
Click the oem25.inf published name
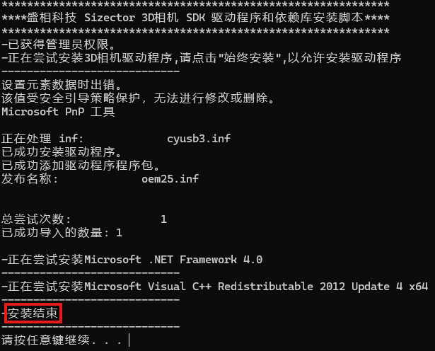(170, 179)
